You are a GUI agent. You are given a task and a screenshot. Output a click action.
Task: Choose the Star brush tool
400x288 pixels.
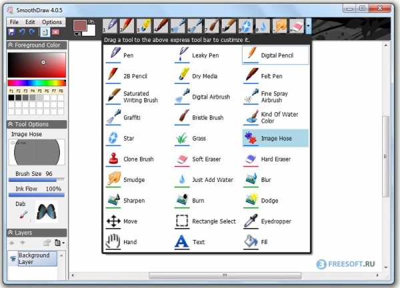pos(138,138)
